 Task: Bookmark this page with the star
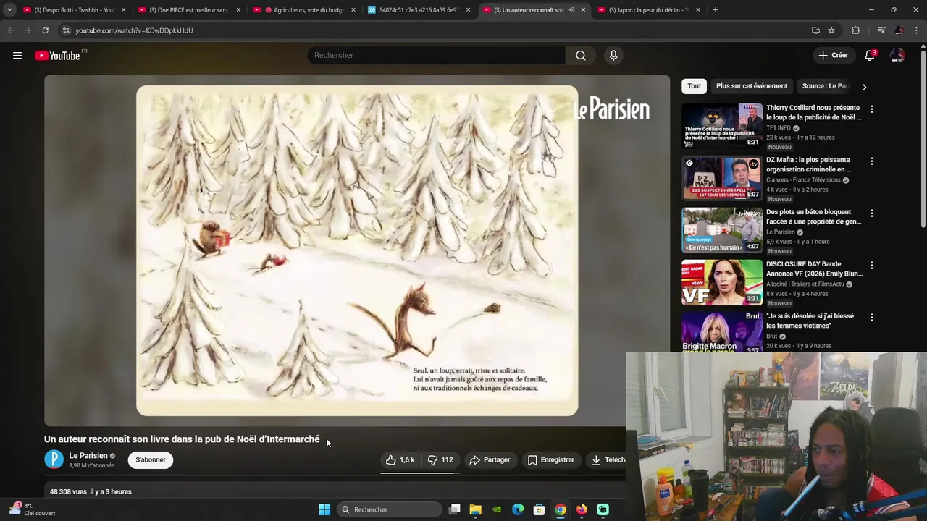click(x=831, y=30)
